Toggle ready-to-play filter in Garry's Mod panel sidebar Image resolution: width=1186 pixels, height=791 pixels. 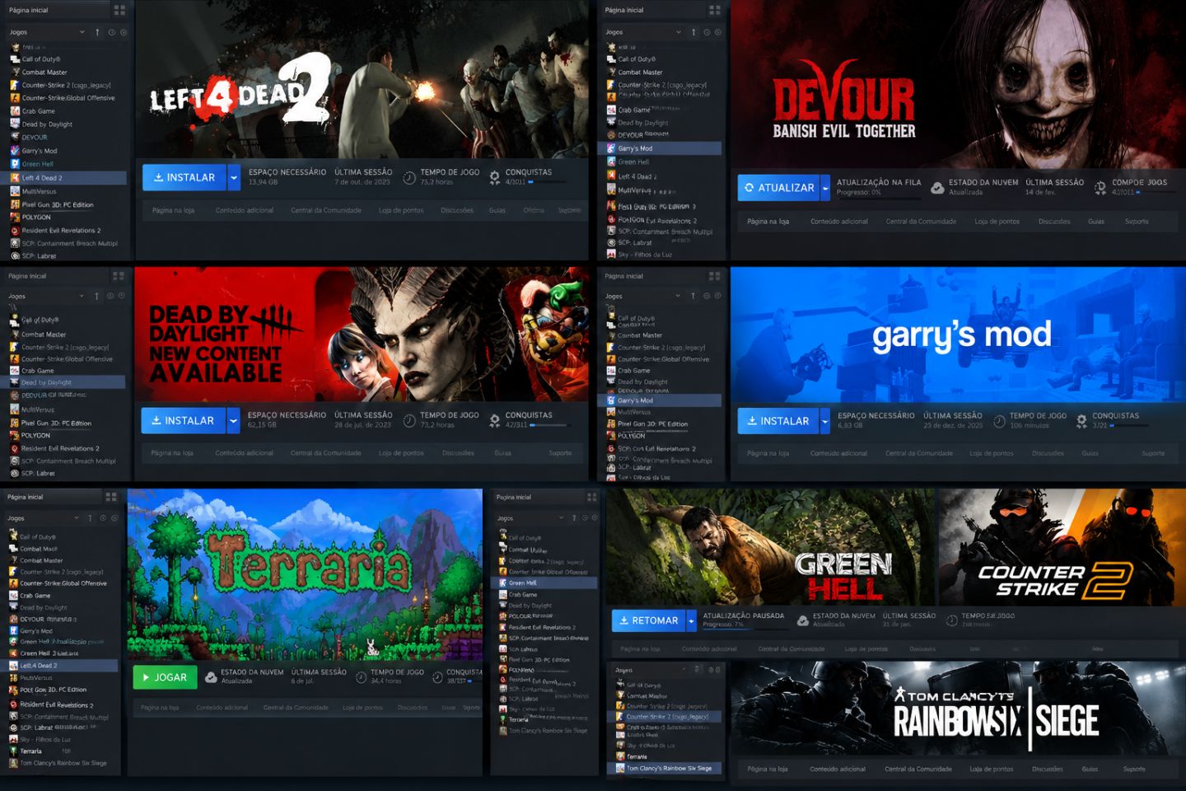point(718,296)
